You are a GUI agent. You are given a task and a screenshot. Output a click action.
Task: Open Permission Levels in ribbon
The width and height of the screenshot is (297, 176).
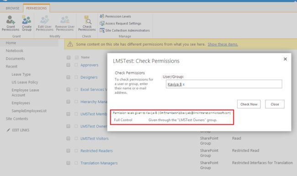pos(115,16)
